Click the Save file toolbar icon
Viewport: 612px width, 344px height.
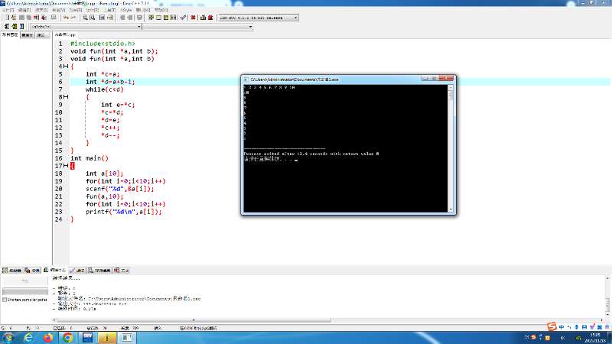[21, 18]
